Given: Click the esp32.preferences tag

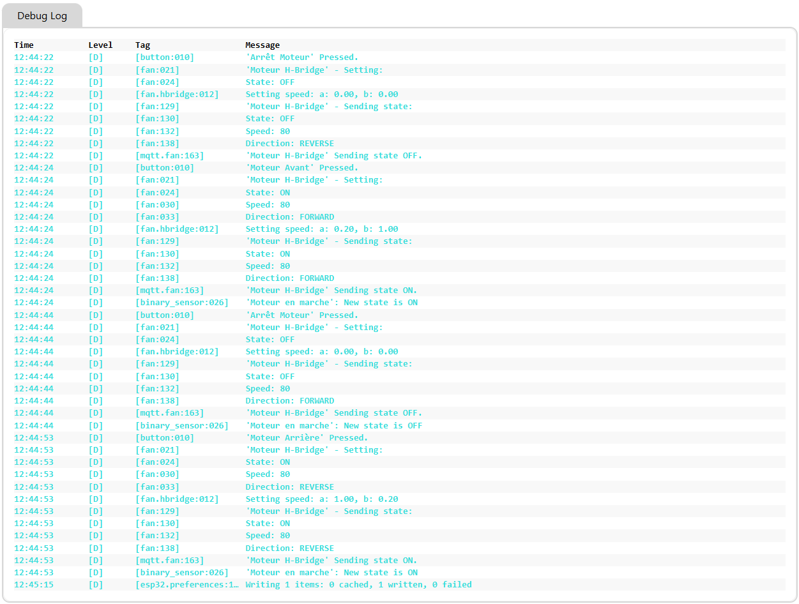Looking at the screenshot, I should coord(187,585).
